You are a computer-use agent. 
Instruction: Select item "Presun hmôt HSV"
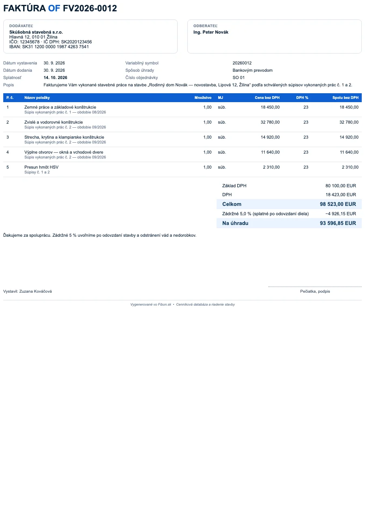pos(41,167)
